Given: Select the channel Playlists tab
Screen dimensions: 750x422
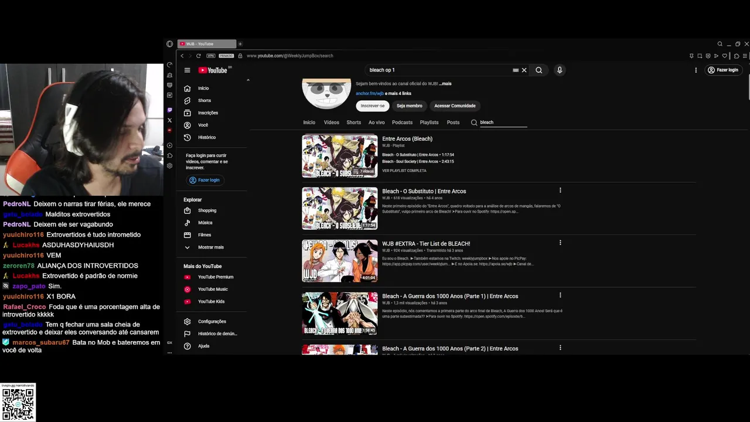Looking at the screenshot, I should pos(429,122).
